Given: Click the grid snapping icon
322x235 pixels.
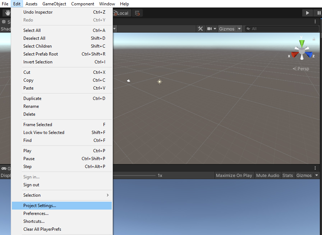Looking at the screenshot, I should click(137, 13).
